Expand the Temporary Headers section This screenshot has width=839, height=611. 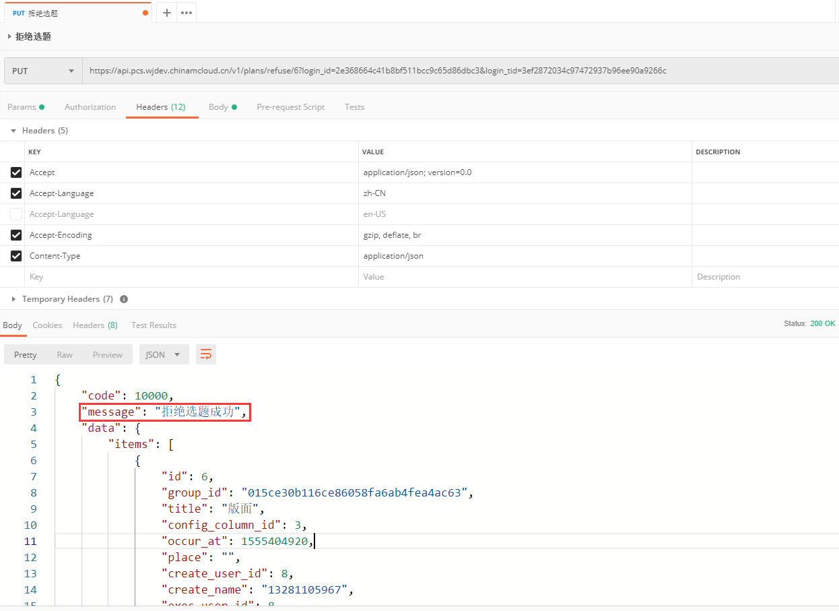click(61, 299)
